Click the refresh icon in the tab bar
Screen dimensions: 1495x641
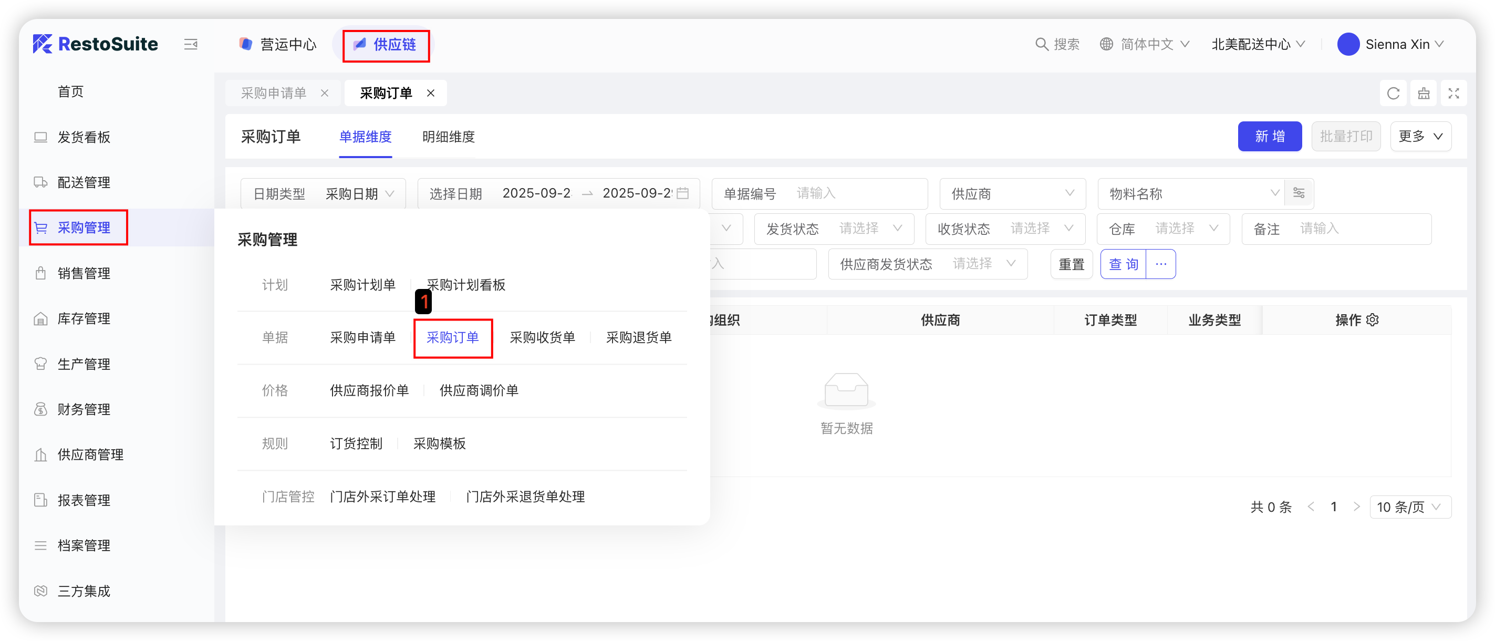coord(1393,93)
